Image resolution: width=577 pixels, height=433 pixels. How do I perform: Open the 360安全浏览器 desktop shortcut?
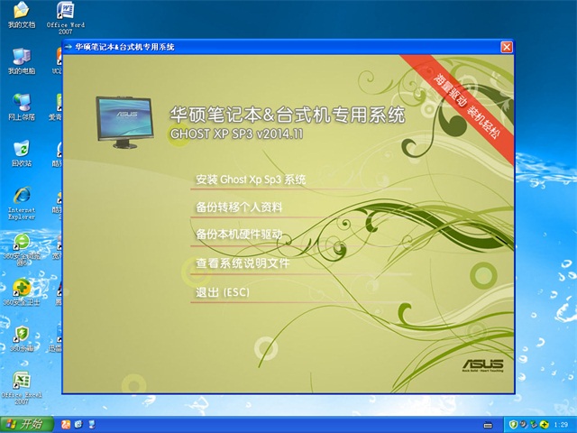(x=22, y=249)
